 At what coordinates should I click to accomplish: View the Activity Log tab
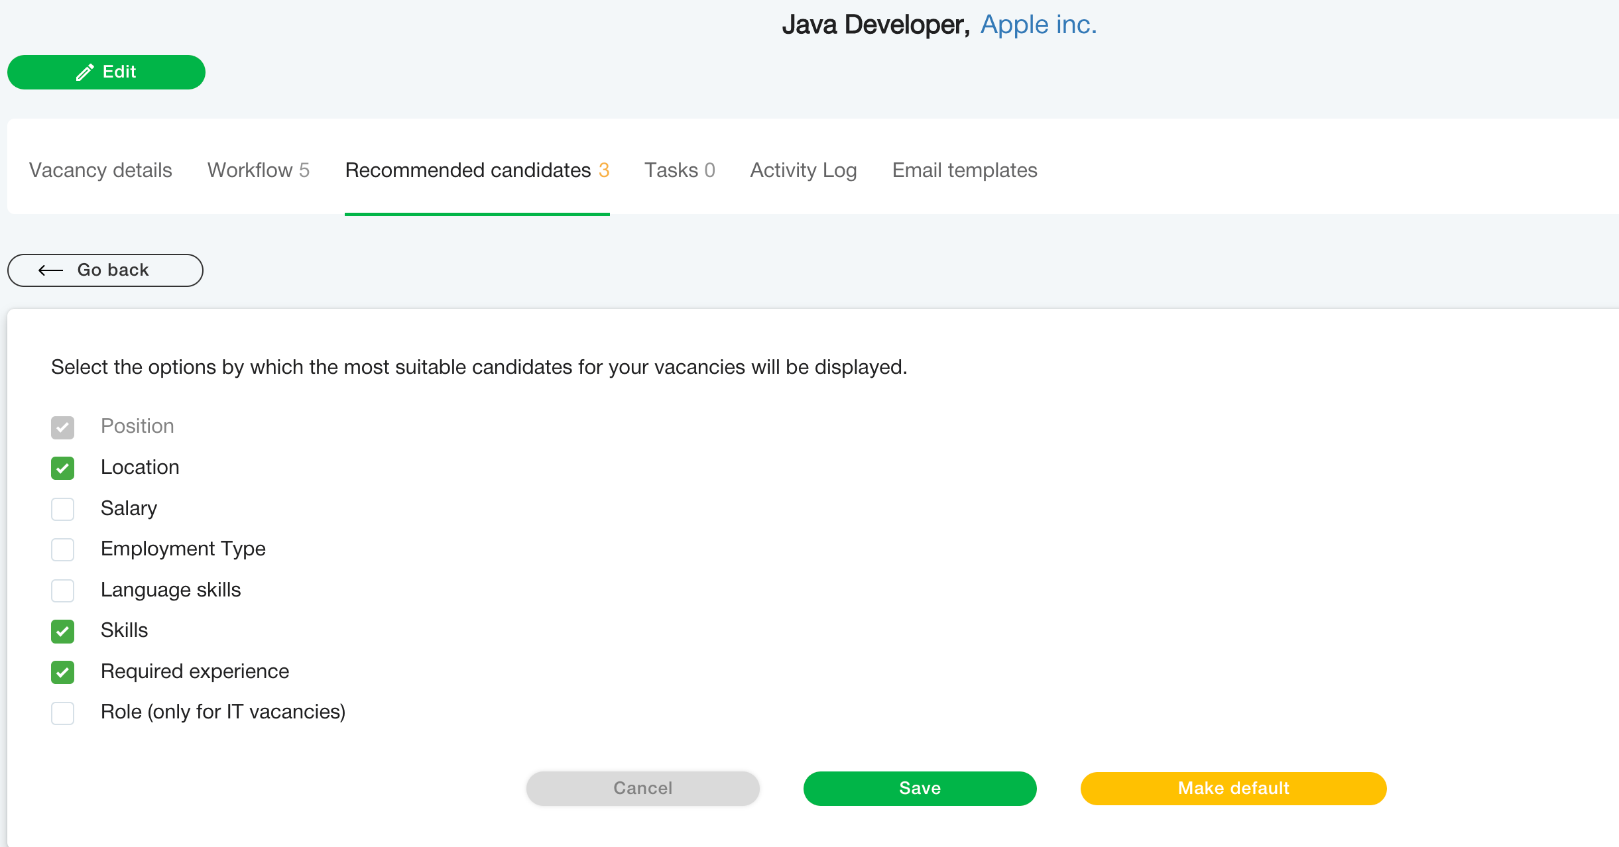pyautogui.click(x=803, y=170)
